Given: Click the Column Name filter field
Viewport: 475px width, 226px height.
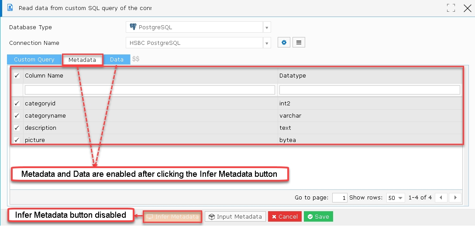Looking at the screenshot, I should pos(150,90).
